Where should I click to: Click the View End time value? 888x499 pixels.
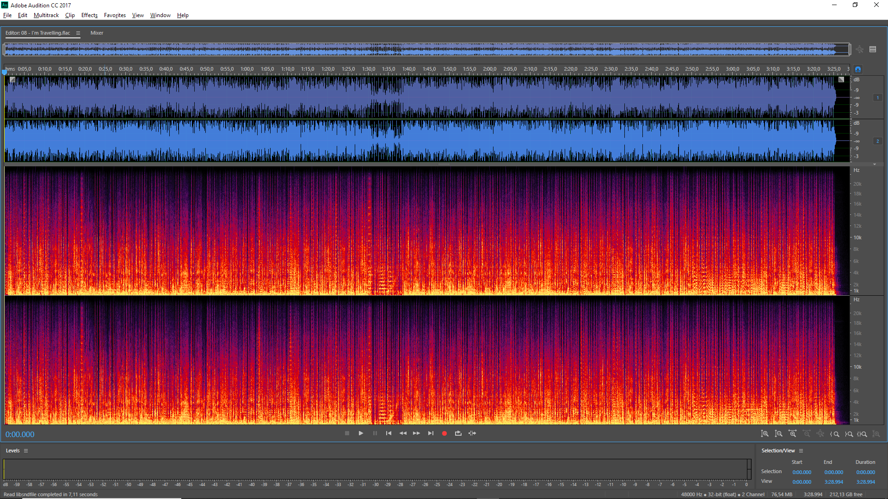pyautogui.click(x=833, y=482)
